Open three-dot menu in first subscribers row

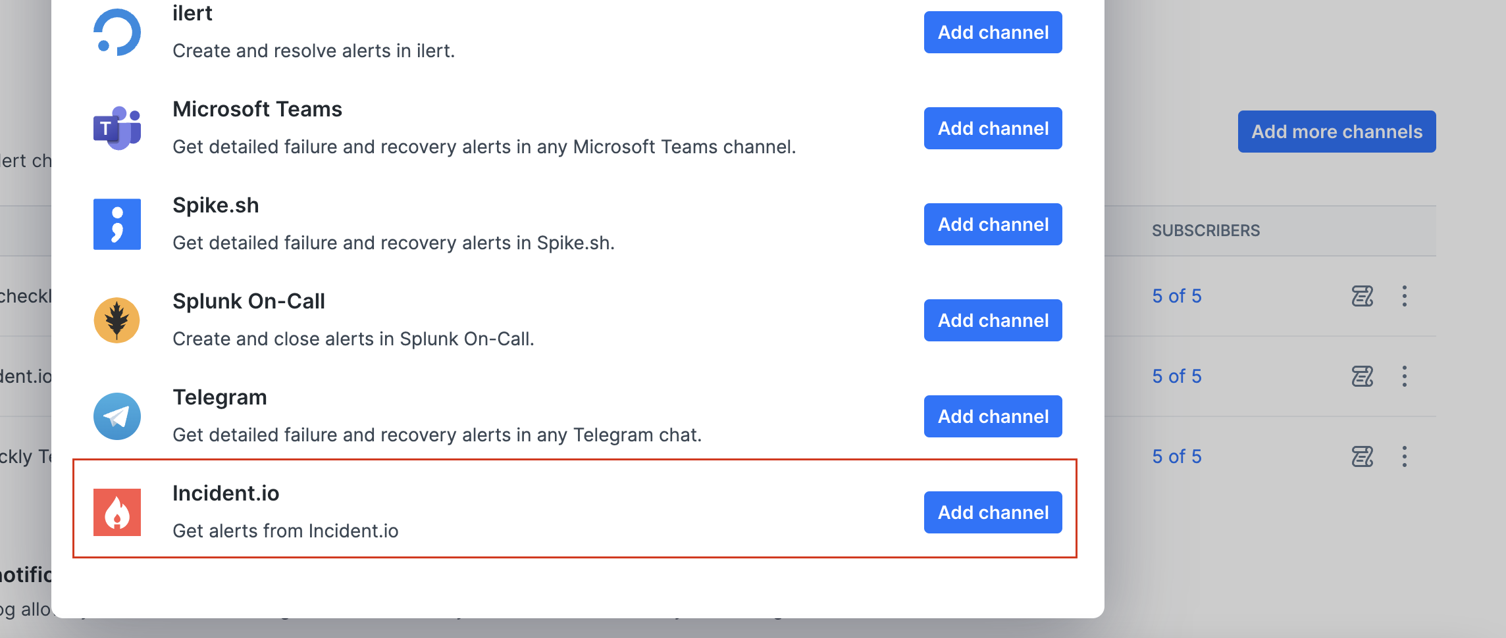(x=1405, y=296)
